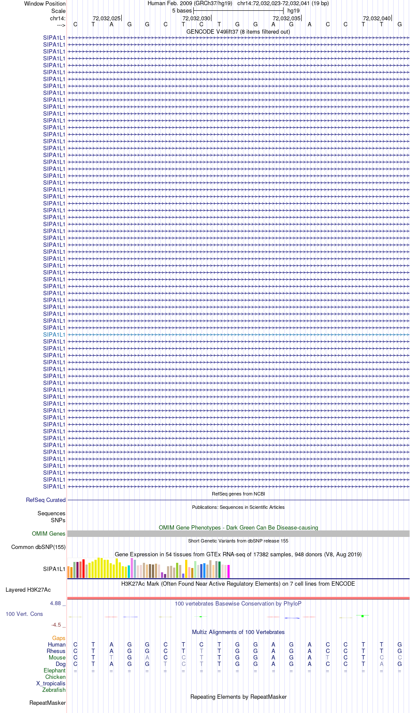Click the ---> strand direction arrow label

point(61,25)
